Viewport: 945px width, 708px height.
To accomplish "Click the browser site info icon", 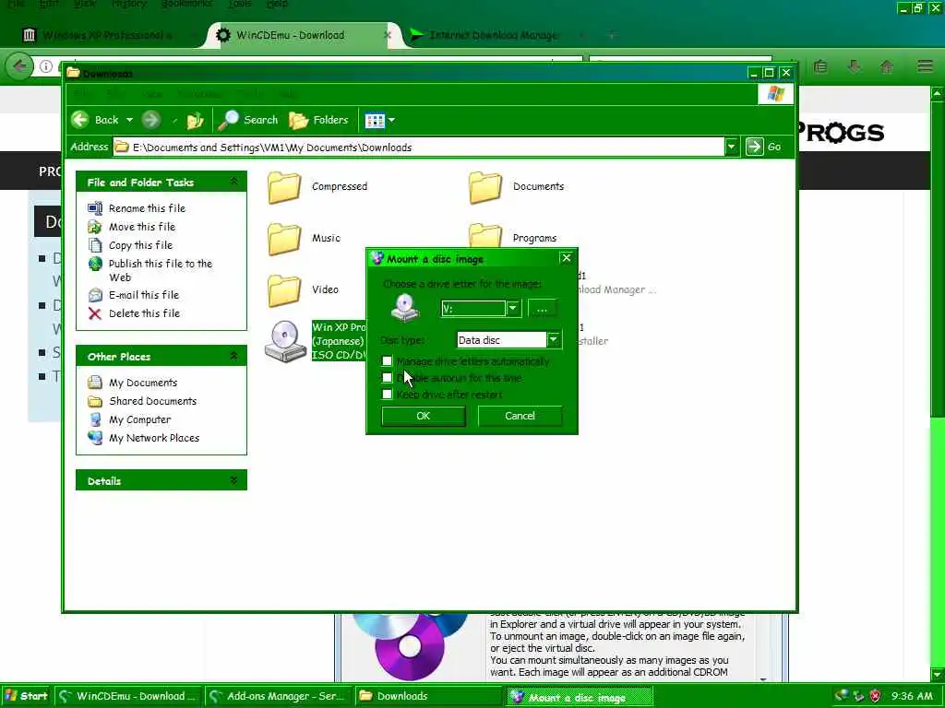I will click(x=46, y=66).
